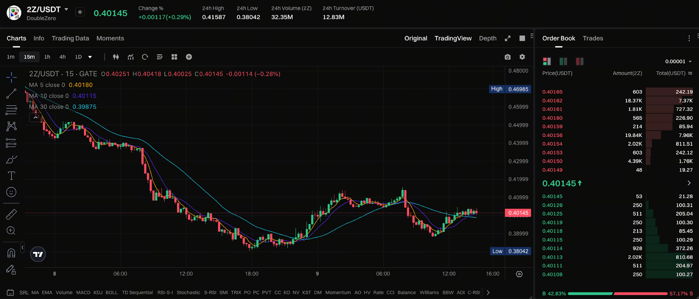Click current price label 0.40145 on axis
699x299 pixels.
pyautogui.click(x=518, y=213)
